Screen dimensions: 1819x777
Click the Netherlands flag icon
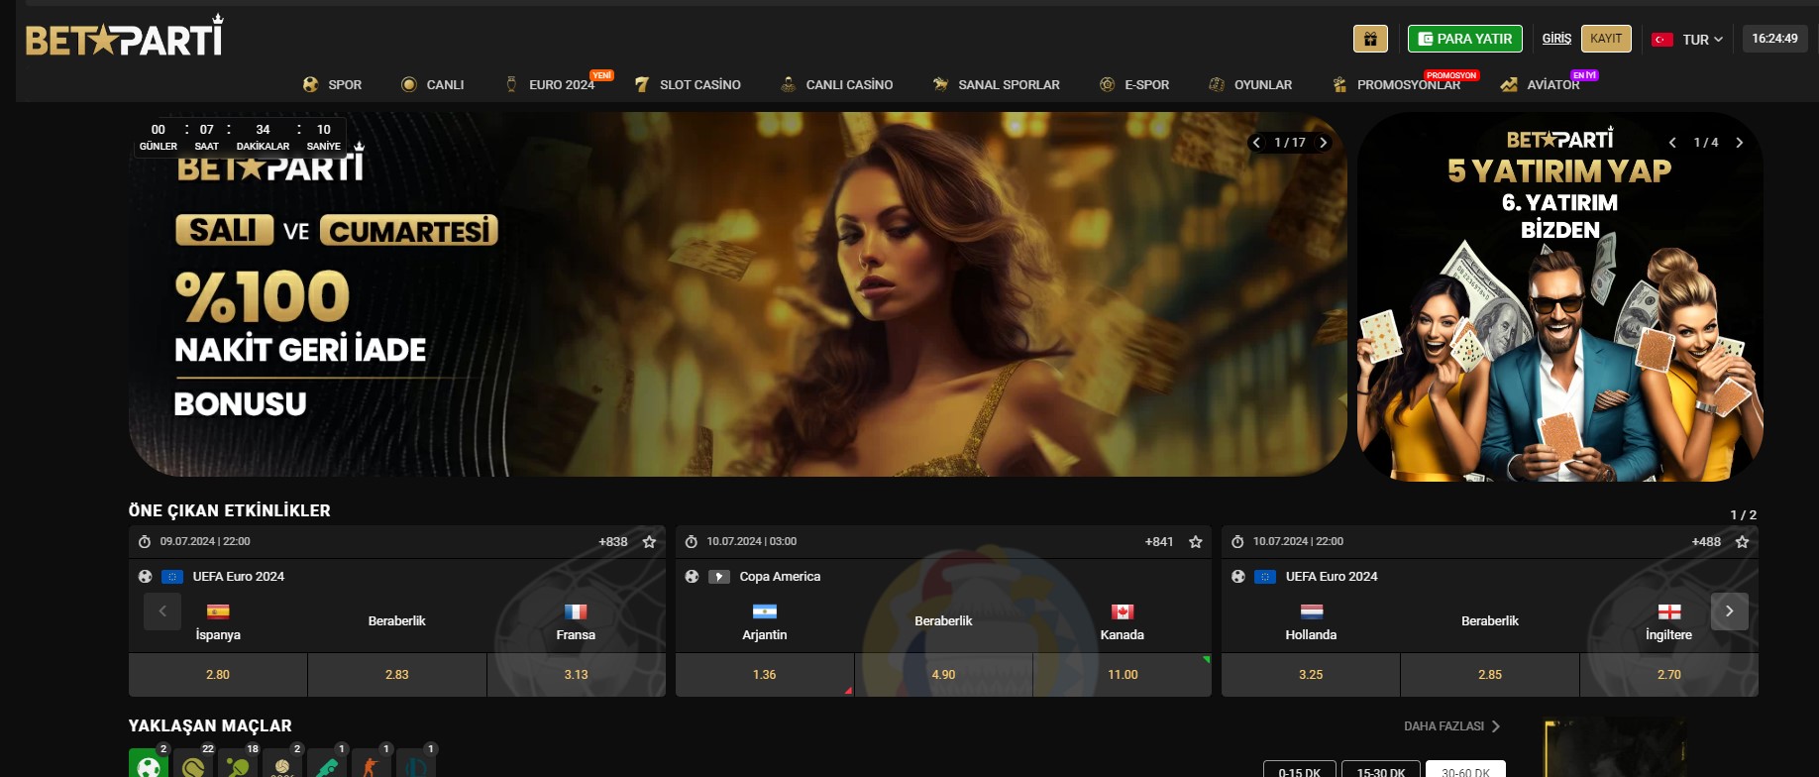pos(1312,611)
